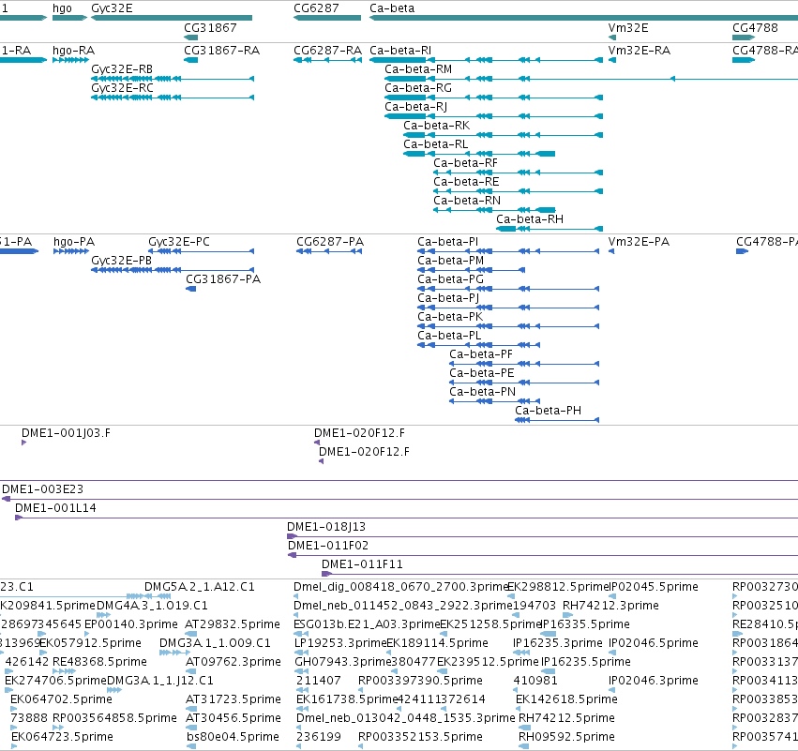This screenshot has height=751, width=798.
Task: Click the RH74212.5prime EST label
Action: pos(566,718)
